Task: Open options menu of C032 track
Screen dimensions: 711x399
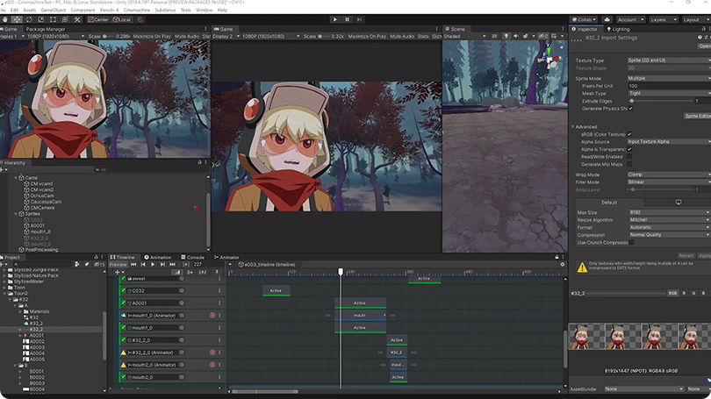Action: click(219, 291)
